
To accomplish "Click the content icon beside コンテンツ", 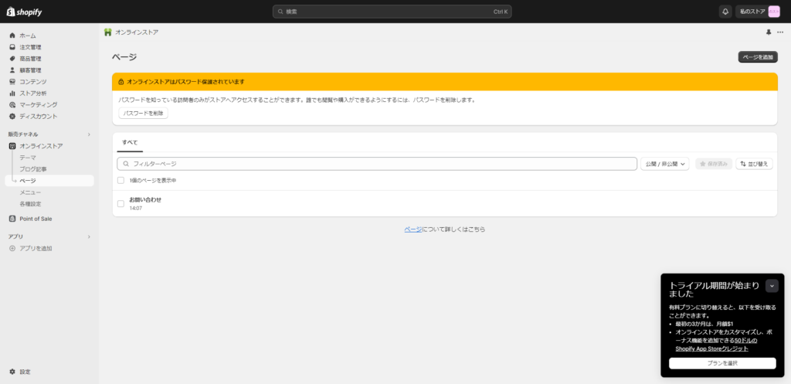I will click(12, 82).
